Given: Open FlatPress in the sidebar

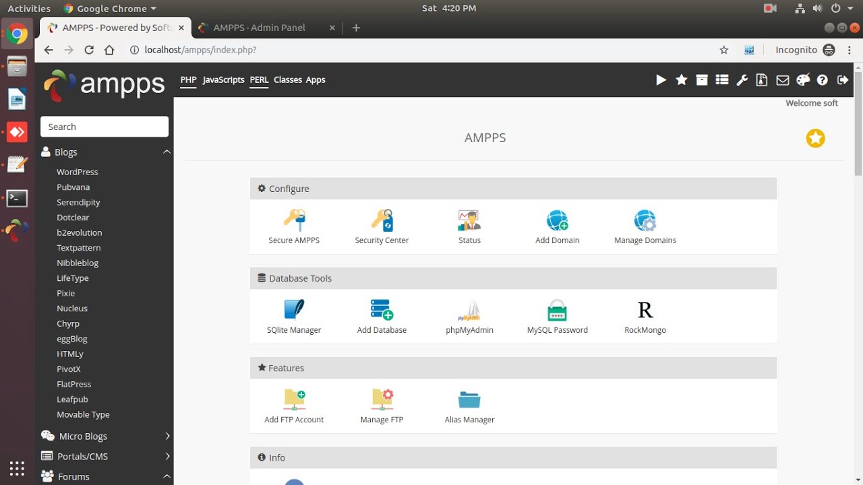Looking at the screenshot, I should [74, 384].
